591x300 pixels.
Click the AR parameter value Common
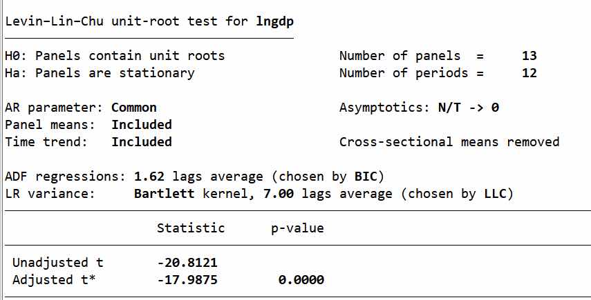(134, 108)
